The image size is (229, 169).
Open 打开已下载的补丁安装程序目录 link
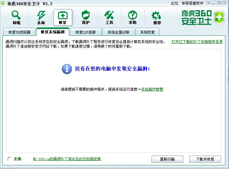(x=197, y=42)
